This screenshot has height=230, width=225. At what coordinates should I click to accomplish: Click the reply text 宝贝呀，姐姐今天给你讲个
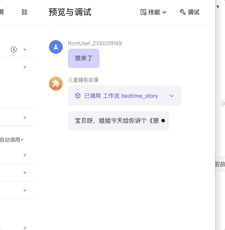pos(111,121)
